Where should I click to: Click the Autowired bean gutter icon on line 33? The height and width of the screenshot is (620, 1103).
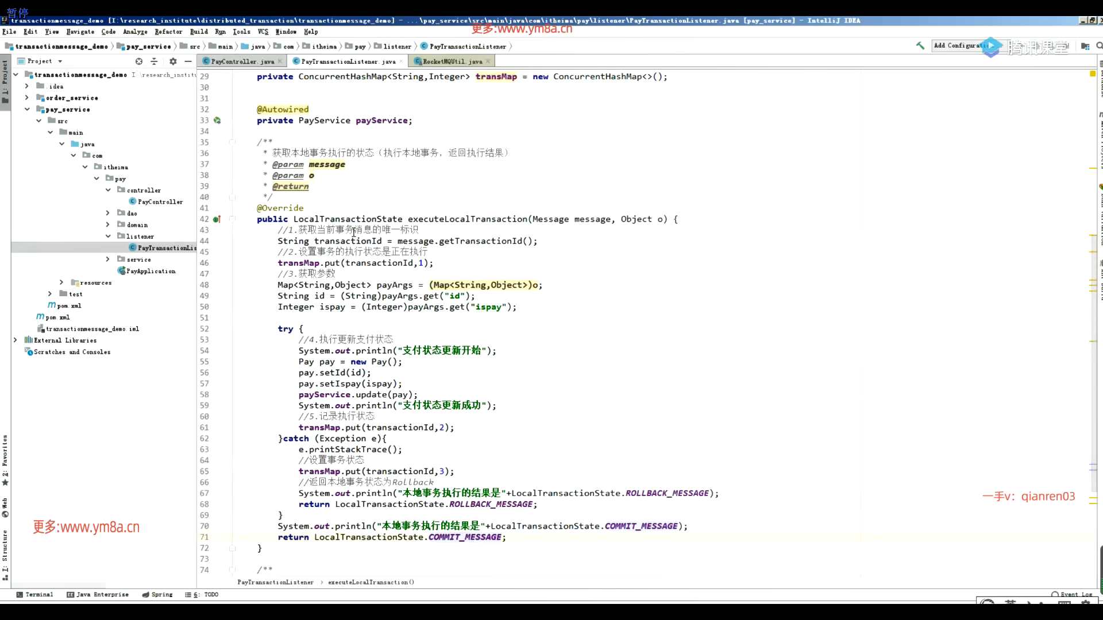click(x=217, y=121)
